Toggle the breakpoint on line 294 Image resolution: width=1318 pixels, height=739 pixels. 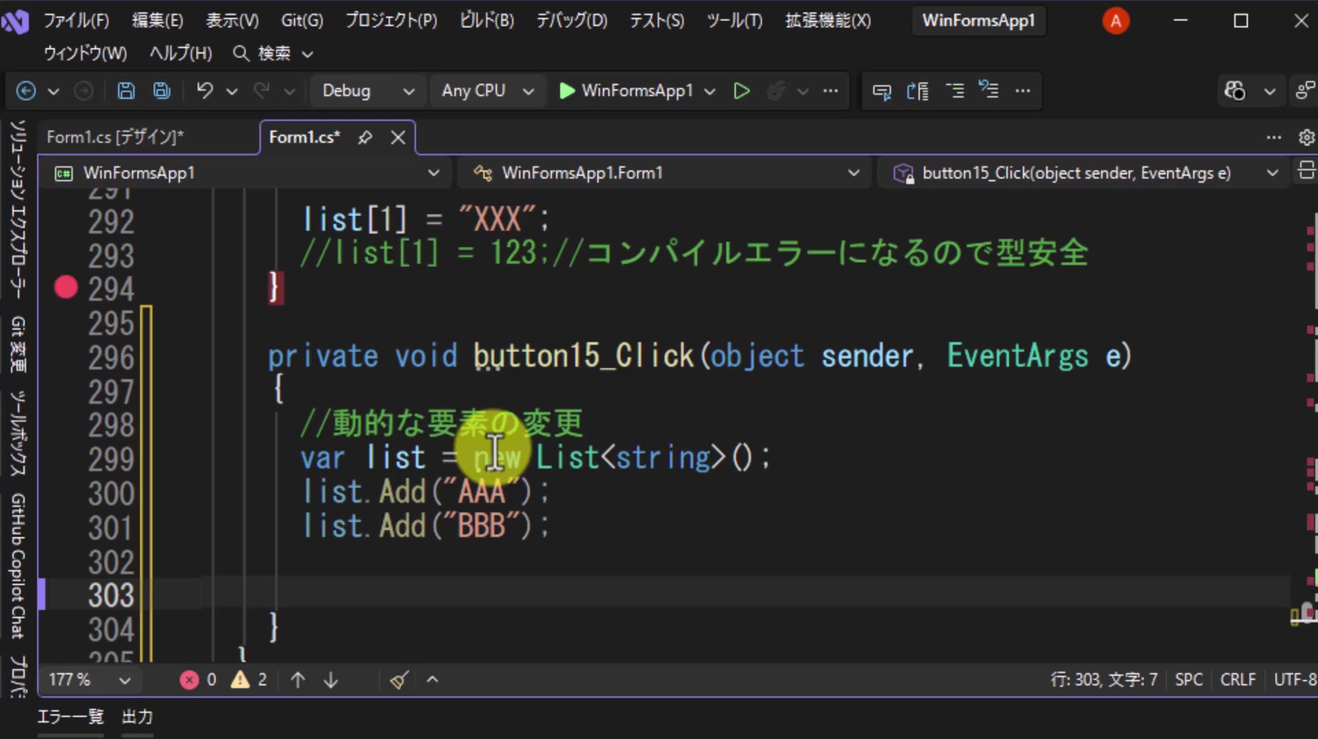click(66, 287)
